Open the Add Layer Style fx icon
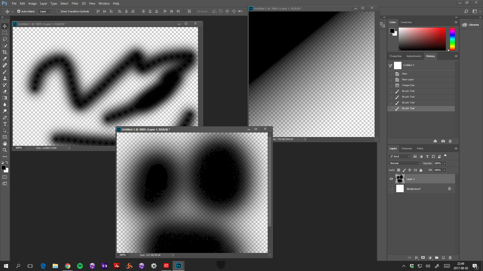The width and height of the screenshot is (483, 271). click(417, 258)
